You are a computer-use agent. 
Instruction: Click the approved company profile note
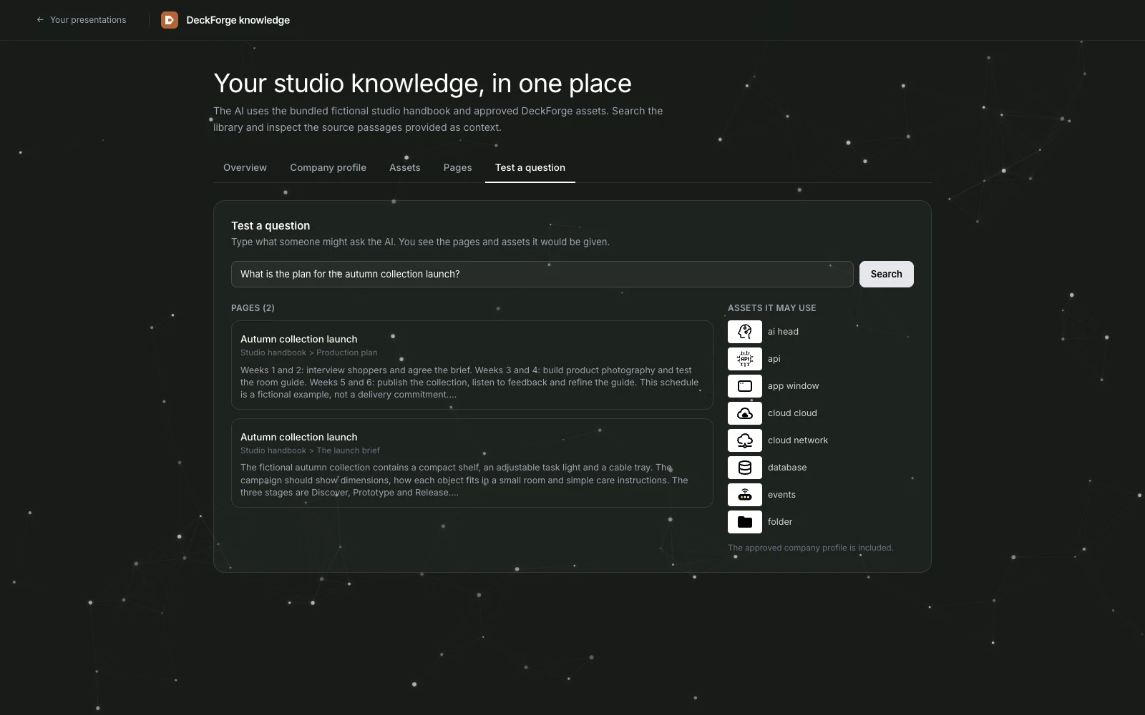[810, 548]
